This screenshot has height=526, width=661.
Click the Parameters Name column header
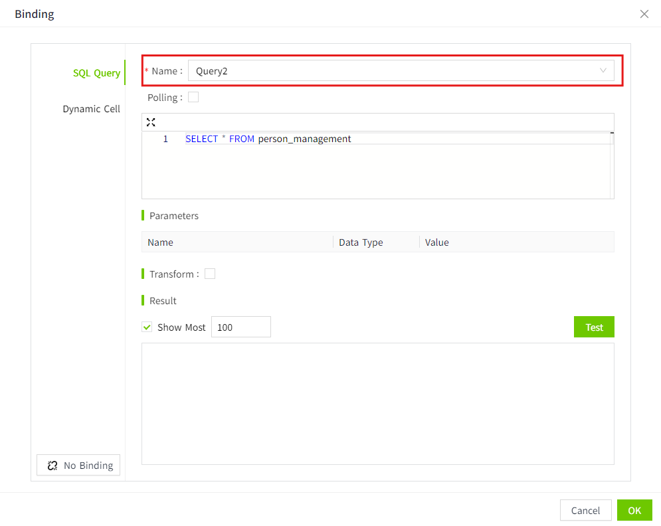point(161,242)
